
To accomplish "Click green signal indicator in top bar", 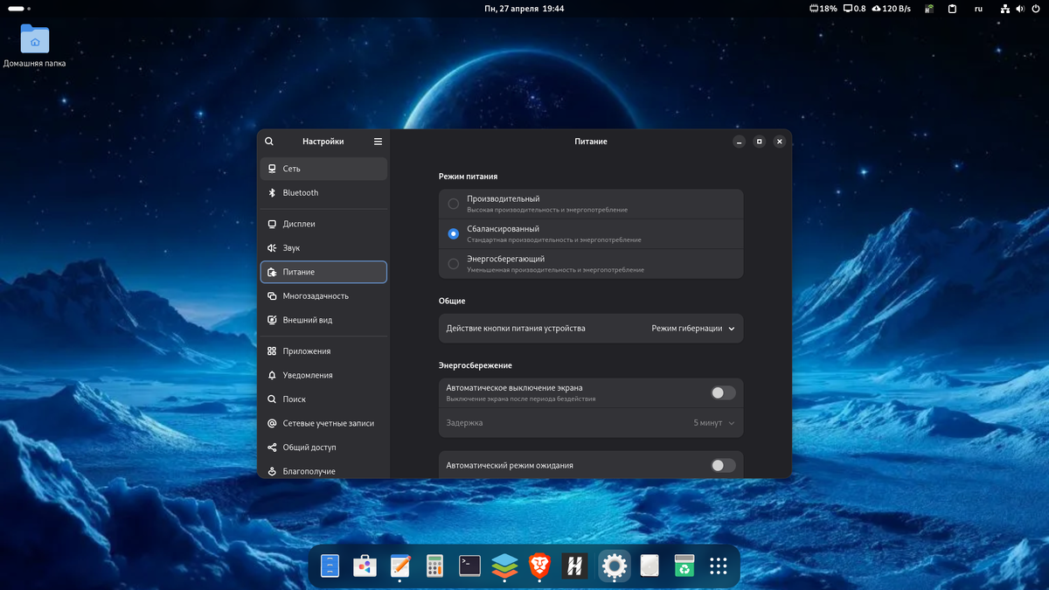I will [x=929, y=8].
